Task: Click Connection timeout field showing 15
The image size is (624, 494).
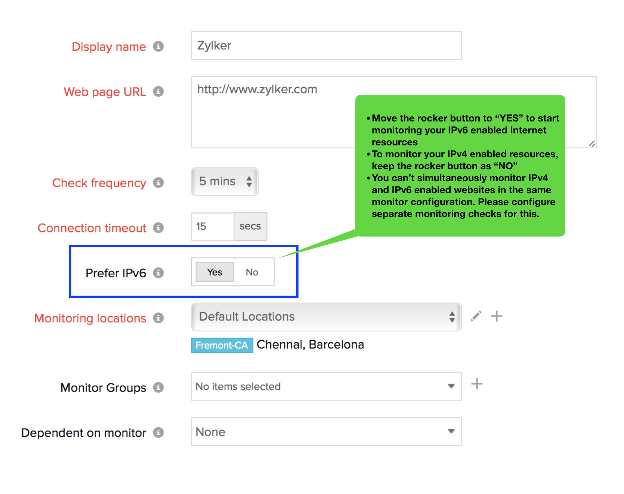Action: pos(213,227)
